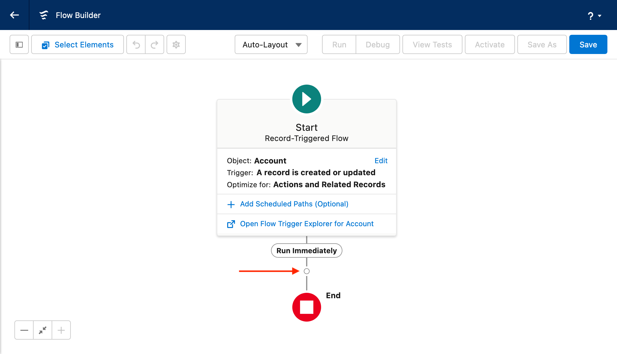The image size is (617, 354).
Task: Enable Select Elements mode
Action: click(78, 45)
